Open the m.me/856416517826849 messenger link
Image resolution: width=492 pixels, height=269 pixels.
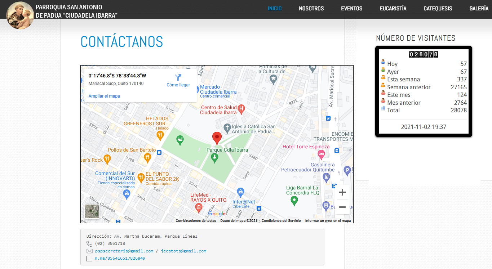coord(120,258)
